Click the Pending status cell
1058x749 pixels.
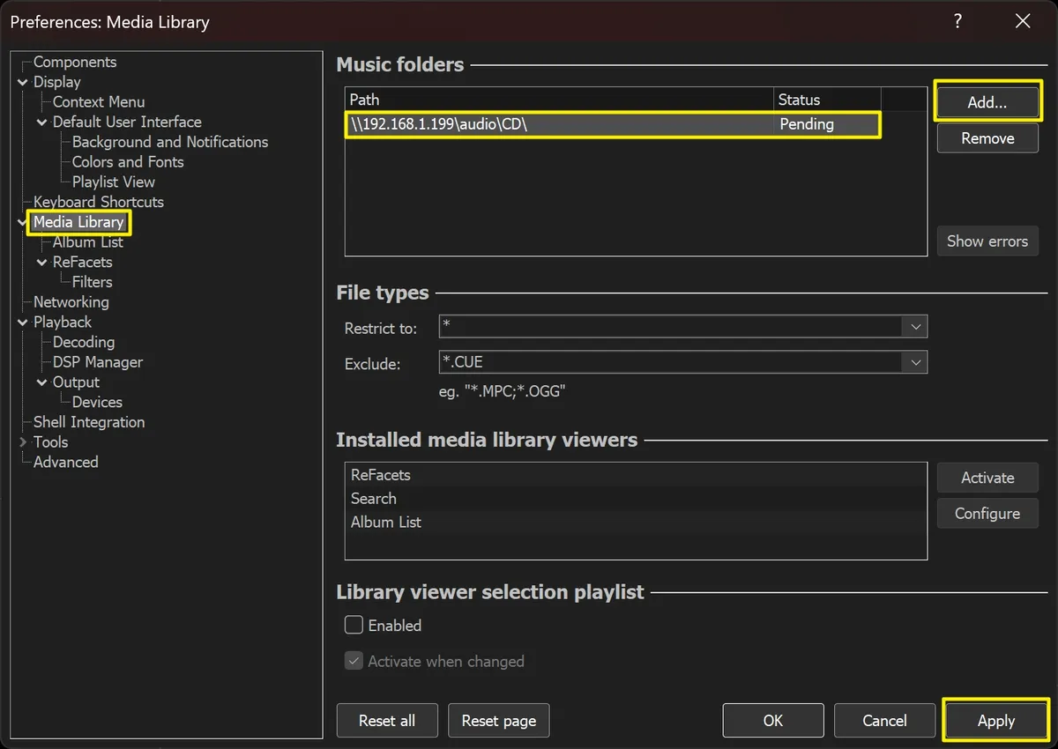click(827, 124)
